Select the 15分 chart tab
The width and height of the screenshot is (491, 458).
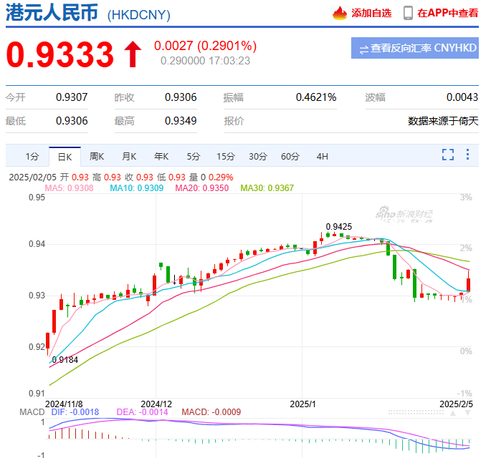click(x=226, y=156)
